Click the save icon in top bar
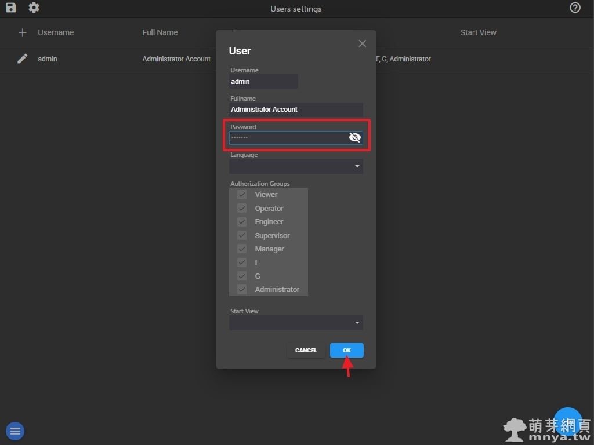594x445 pixels. click(x=11, y=8)
